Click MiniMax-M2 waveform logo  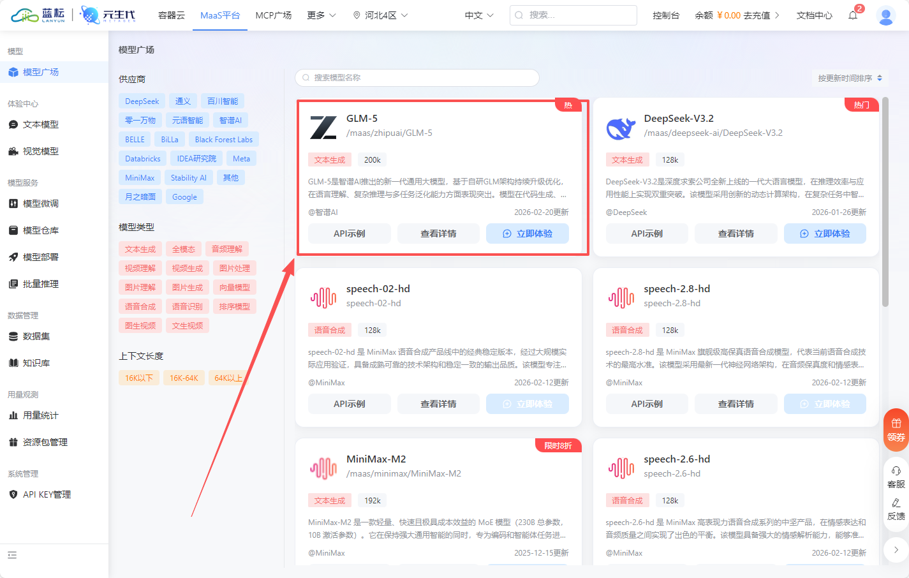pyautogui.click(x=323, y=468)
